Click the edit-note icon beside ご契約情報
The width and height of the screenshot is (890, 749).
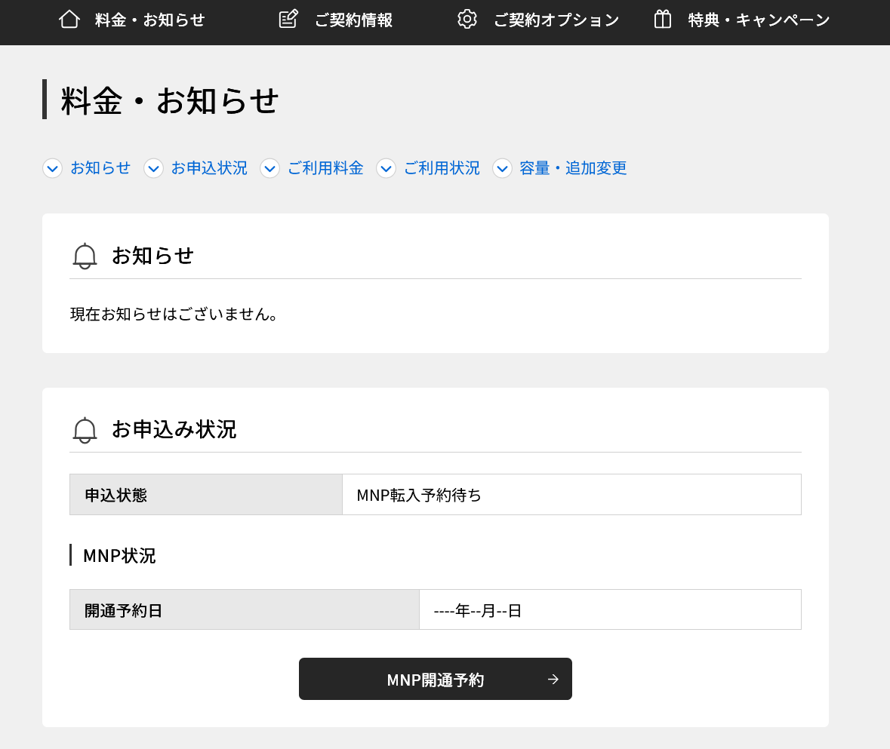pos(288,20)
